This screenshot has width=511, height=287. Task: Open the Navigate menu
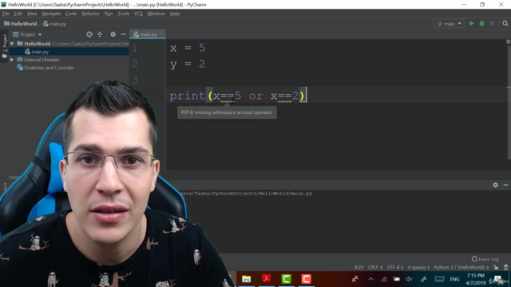(x=51, y=14)
